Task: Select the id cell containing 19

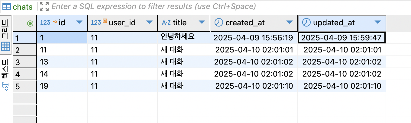Action: point(62,86)
